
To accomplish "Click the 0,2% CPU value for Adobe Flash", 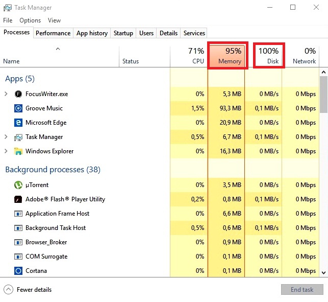I will pos(198,199).
